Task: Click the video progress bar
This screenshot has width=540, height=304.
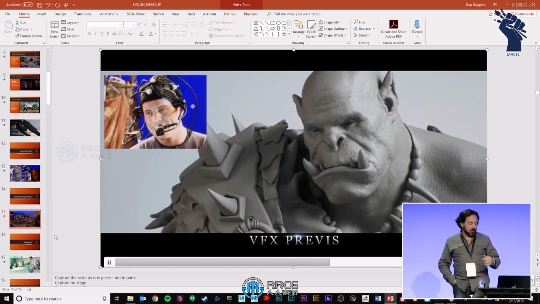Action: click(258, 262)
